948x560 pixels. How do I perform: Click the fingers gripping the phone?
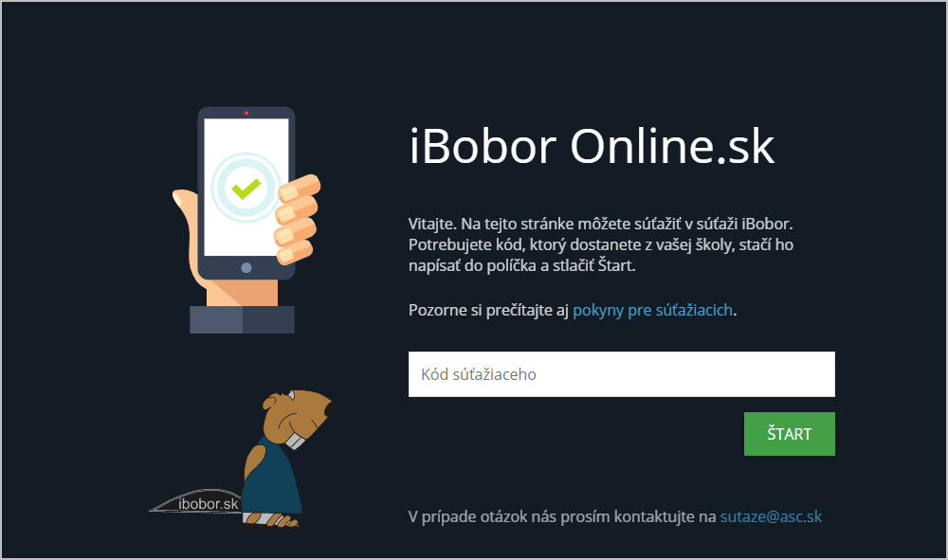(x=297, y=219)
